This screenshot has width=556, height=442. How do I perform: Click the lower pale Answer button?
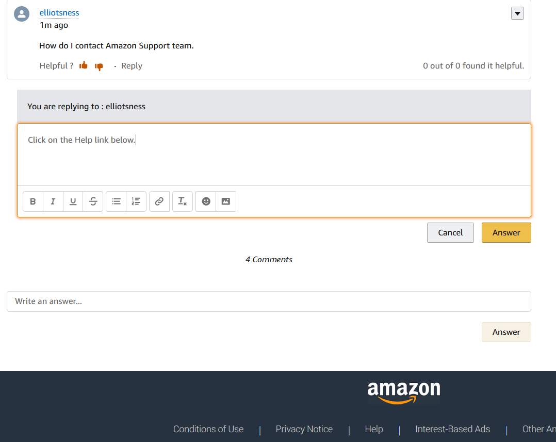pyautogui.click(x=506, y=332)
